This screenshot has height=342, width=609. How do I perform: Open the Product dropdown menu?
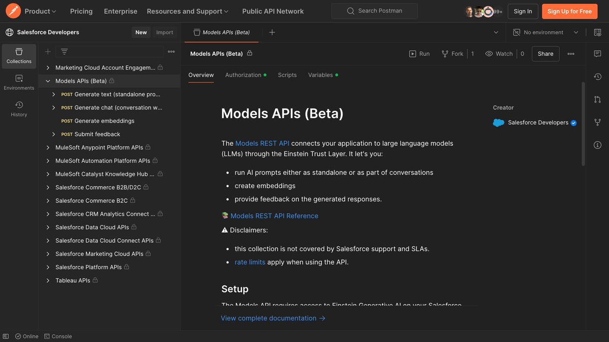tap(41, 11)
